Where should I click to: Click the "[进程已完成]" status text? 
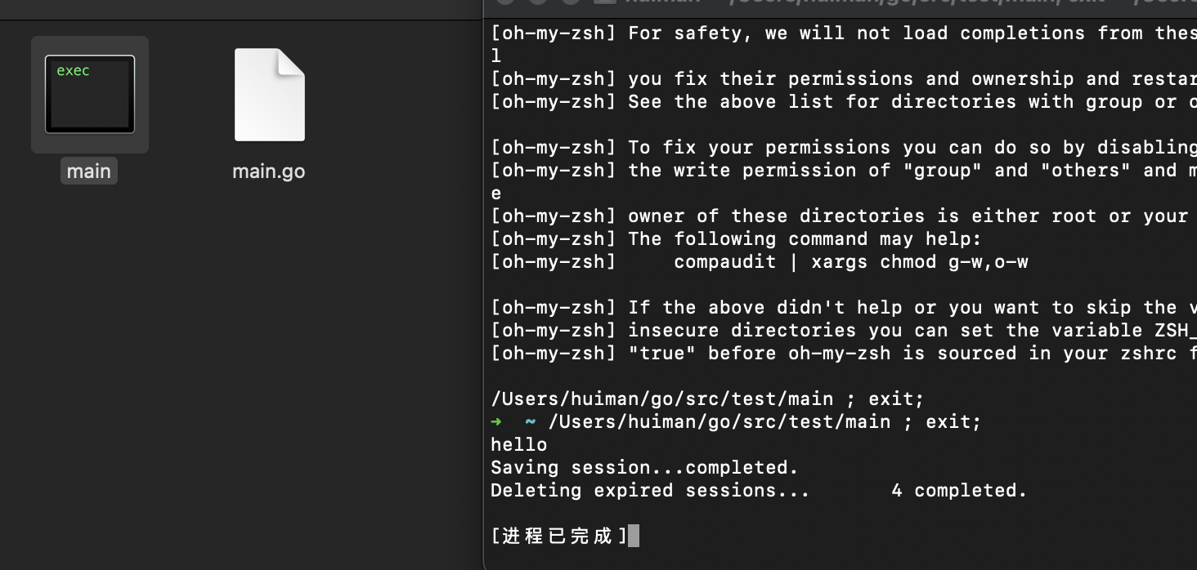pos(559,536)
